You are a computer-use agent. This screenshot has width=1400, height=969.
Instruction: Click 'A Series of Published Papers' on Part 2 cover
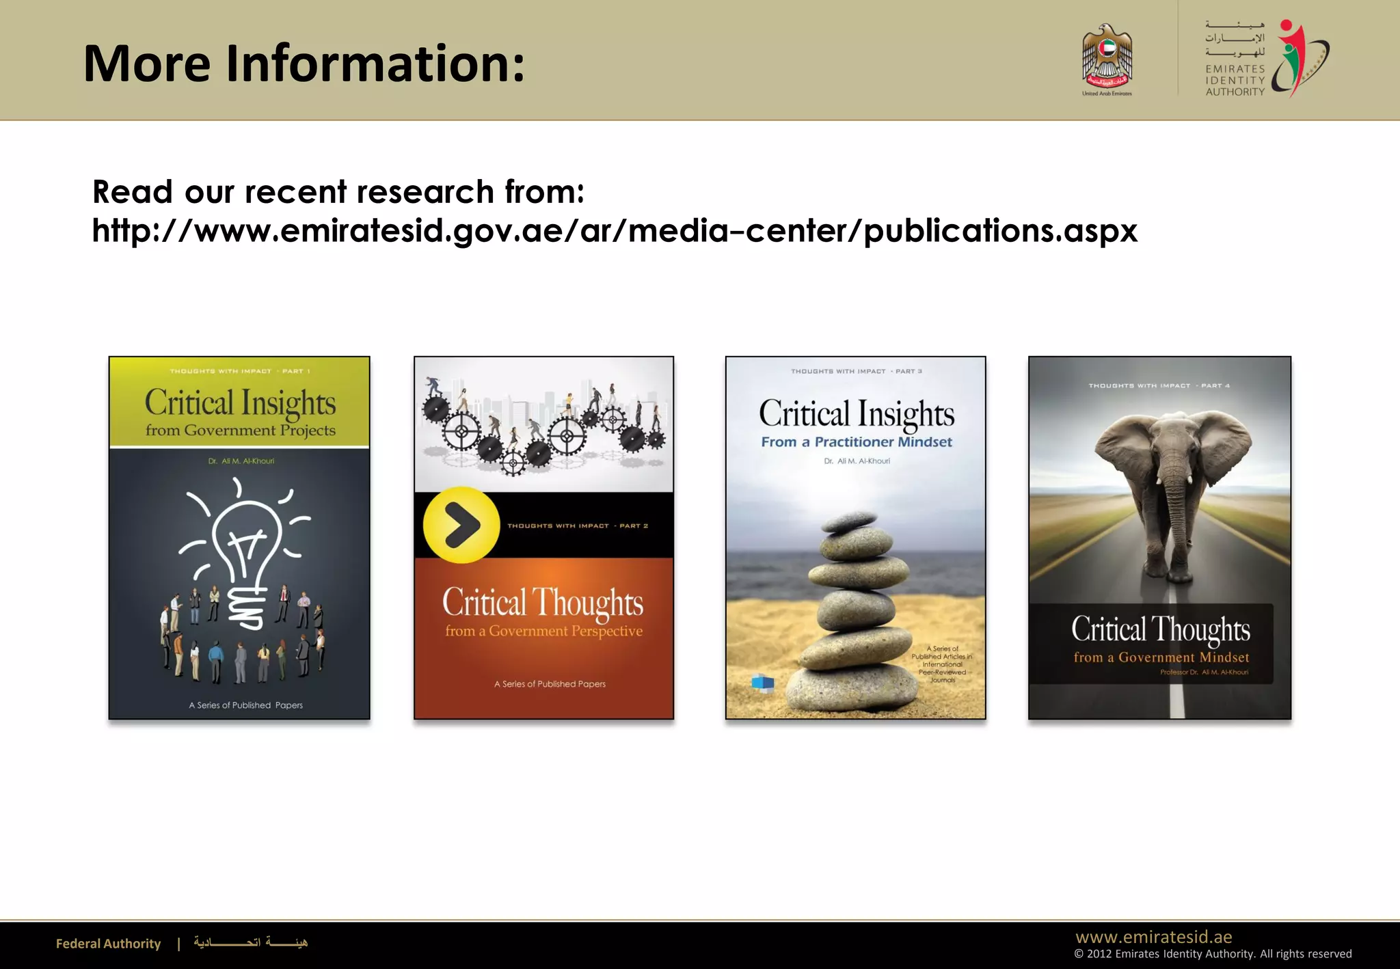[x=550, y=684]
